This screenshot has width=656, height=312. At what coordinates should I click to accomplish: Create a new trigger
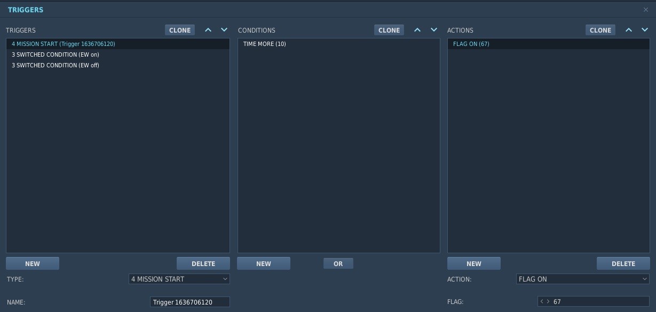33,263
